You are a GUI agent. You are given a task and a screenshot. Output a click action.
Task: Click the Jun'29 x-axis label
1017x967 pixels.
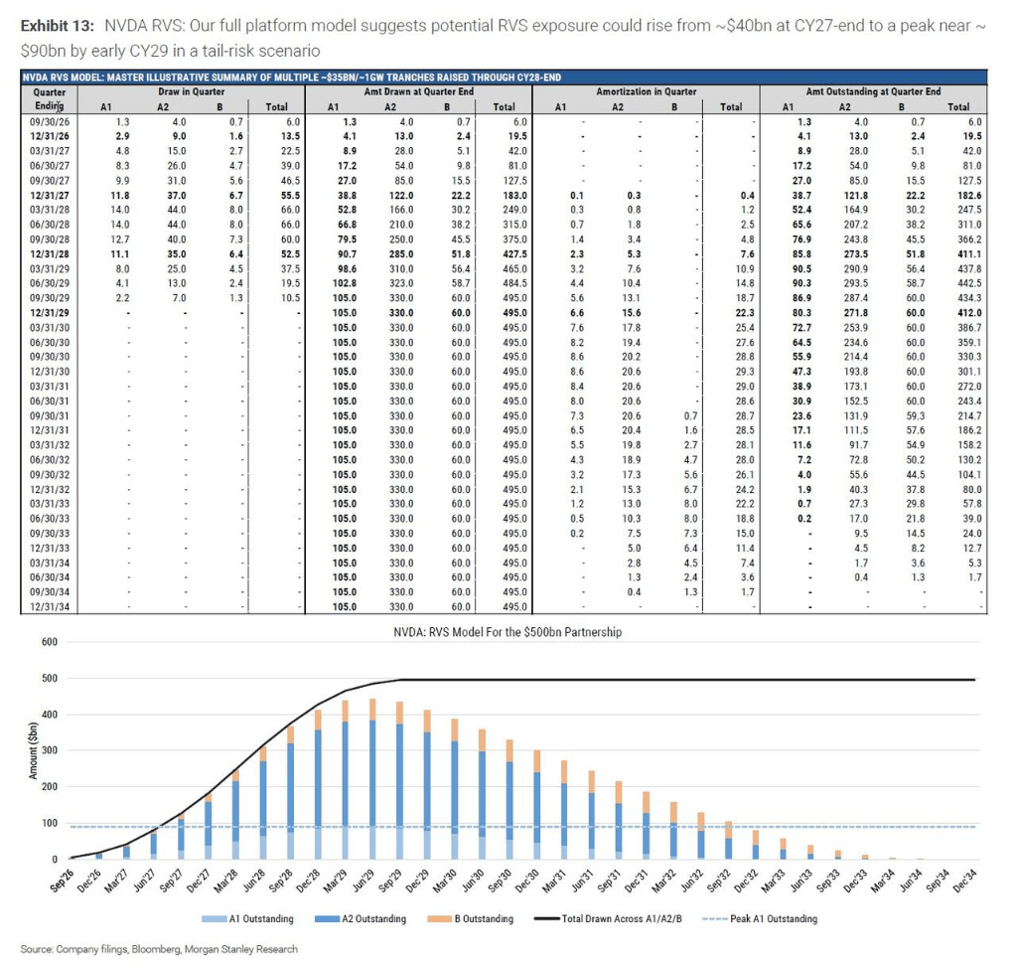click(x=363, y=880)
